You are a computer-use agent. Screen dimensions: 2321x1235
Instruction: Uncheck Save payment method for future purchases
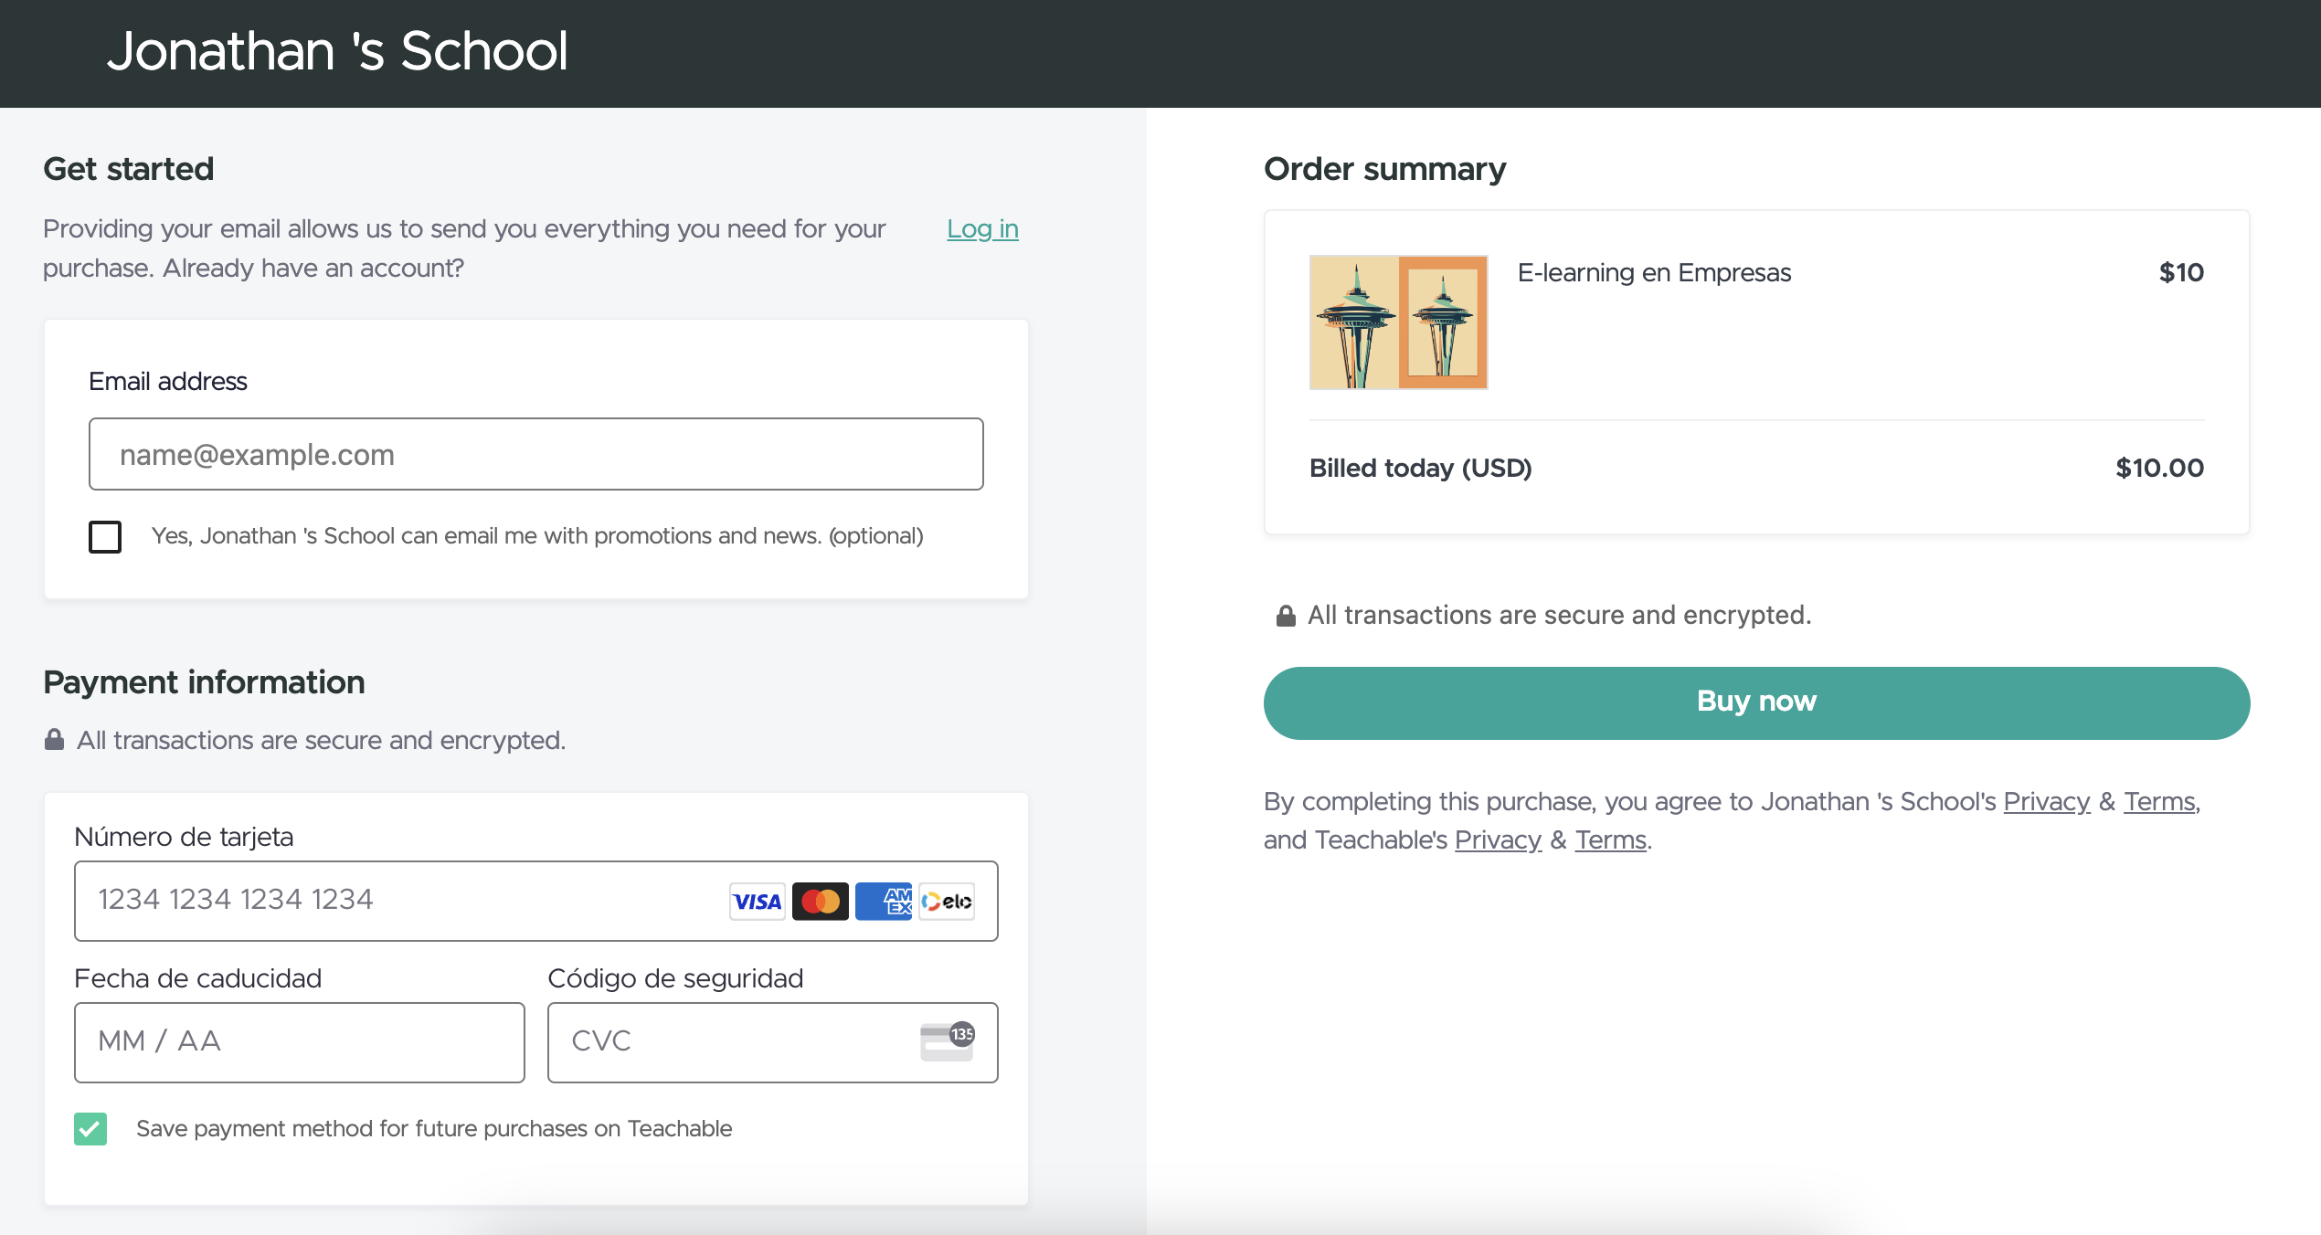pos(90,1129)
